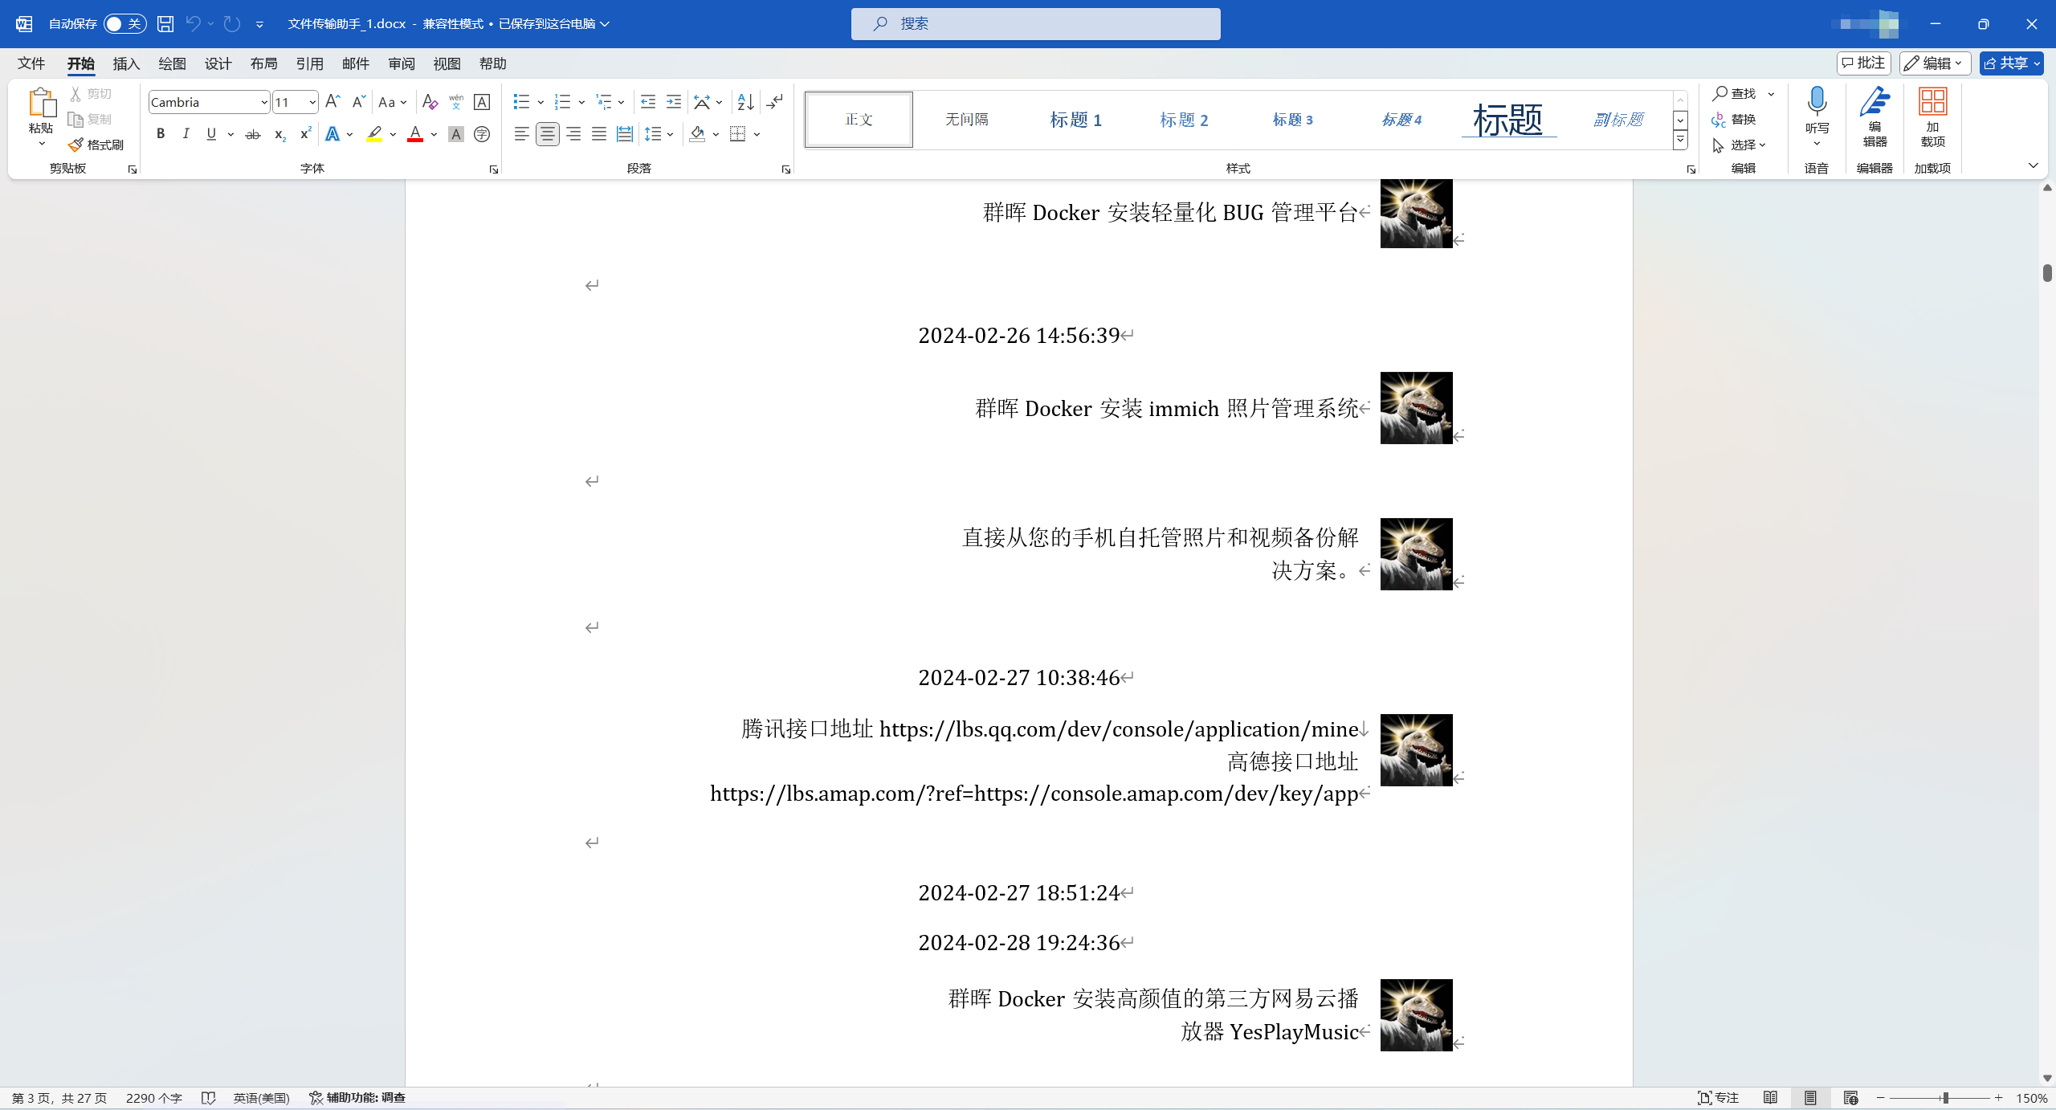Switch to the 审阅 (Review) tab
This screenshot has width=2056, height=1110.
point(401,63)
